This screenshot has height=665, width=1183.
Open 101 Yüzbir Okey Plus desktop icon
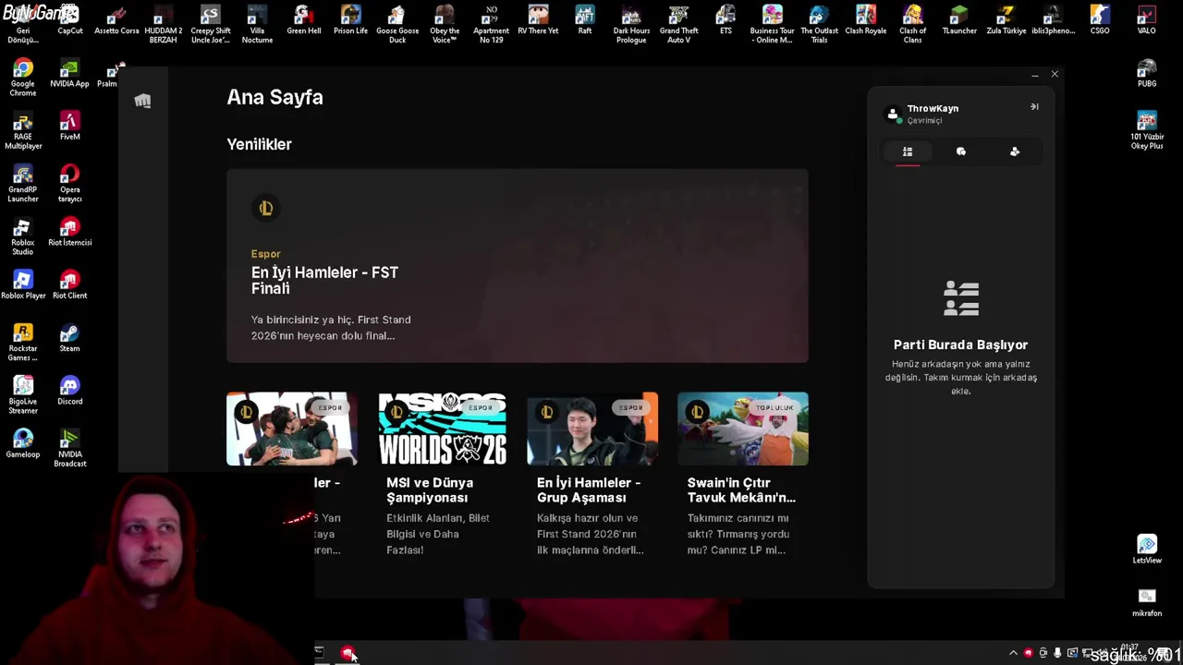(x=1146, y=130)
